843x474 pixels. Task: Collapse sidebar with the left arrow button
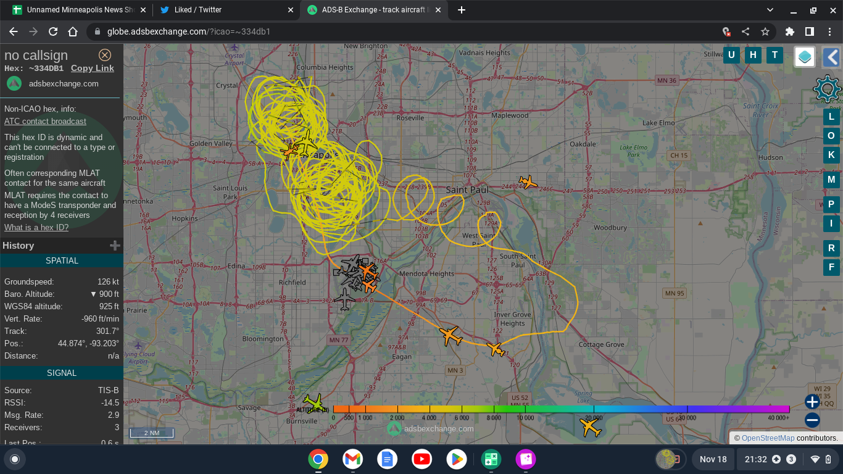tap(832, 57)
